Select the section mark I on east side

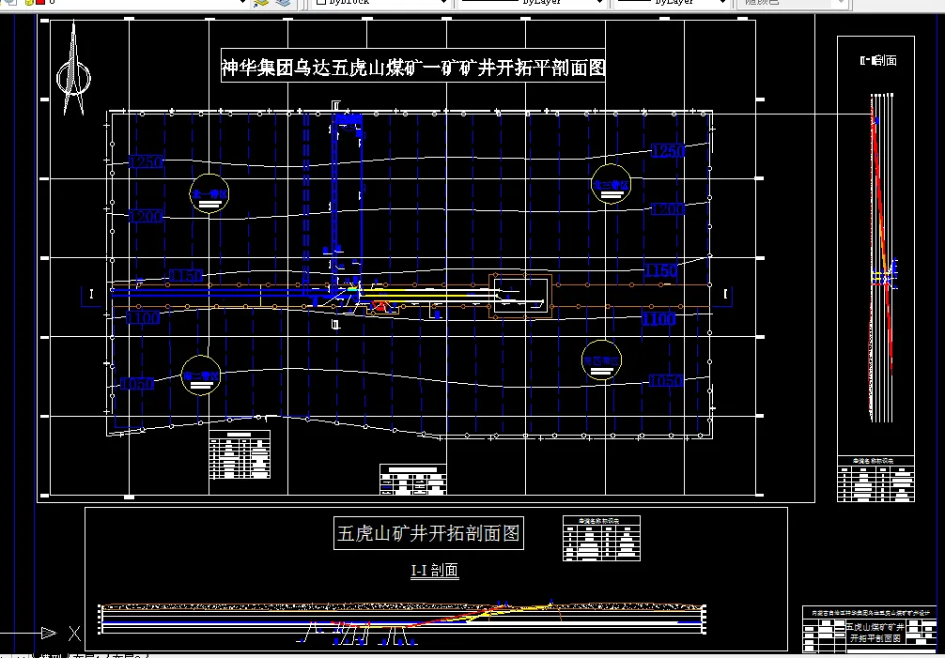[x=725, y=294]
